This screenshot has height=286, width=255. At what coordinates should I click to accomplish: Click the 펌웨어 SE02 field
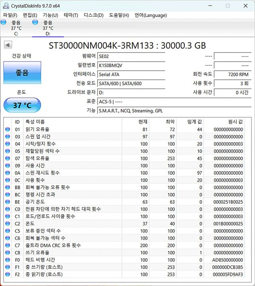click(131, 56)
